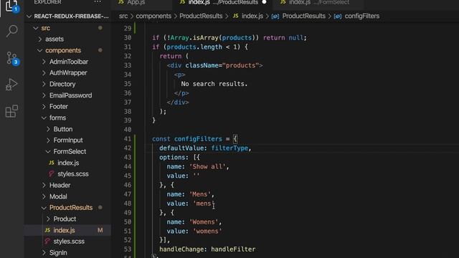459x258 pixels.
Task: Open index.js under FormSelect
Action: (x=67, y=163)
